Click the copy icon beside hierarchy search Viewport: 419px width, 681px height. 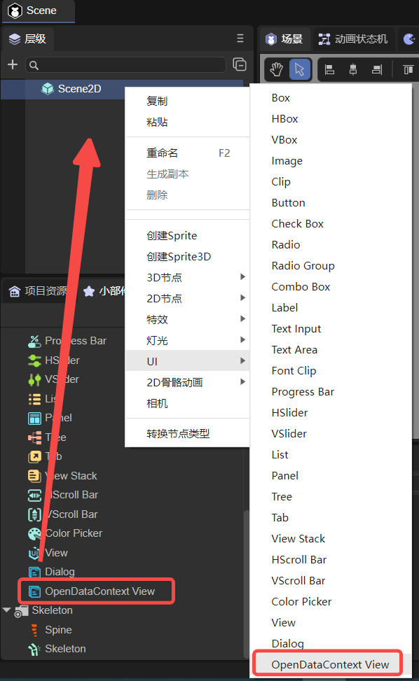click(240, 64)
